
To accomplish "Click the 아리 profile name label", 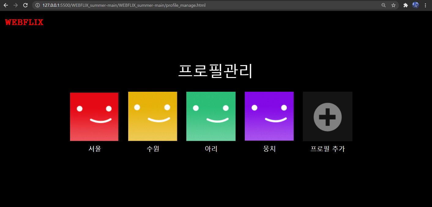I will (211, 149).
